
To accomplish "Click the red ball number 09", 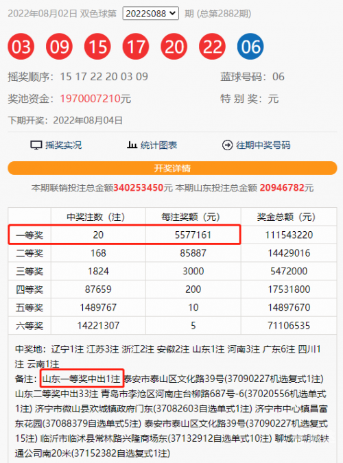I will (x=59, y=47).
